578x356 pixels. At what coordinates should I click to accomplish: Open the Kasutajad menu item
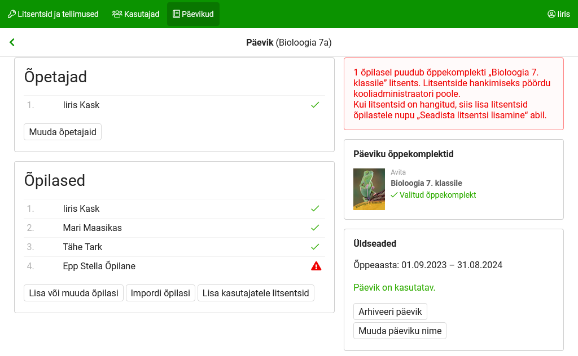(x=135, y=14)
